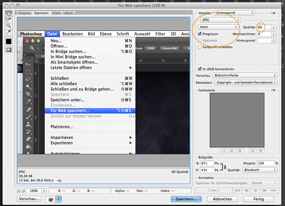This screenshot has width=285, height=206.
Task: Click the optimized preview image
Action: click(104, 92)
